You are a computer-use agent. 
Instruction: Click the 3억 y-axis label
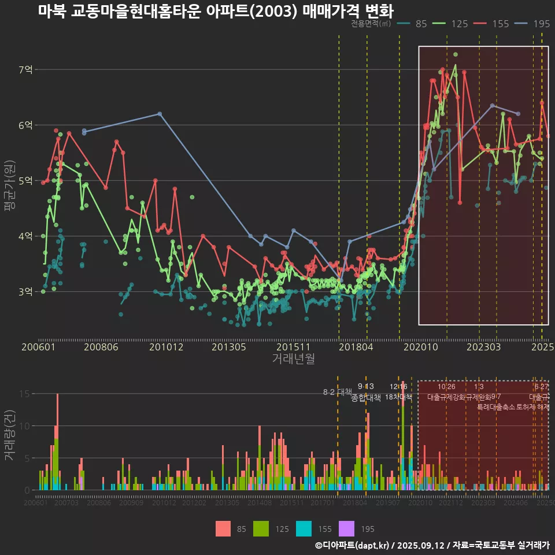(26, 292)
